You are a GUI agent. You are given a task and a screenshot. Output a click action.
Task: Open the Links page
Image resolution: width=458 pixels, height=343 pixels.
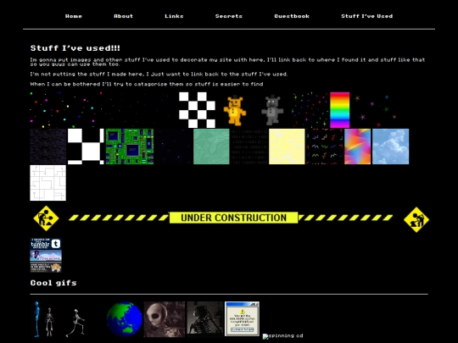coord(174,16)
